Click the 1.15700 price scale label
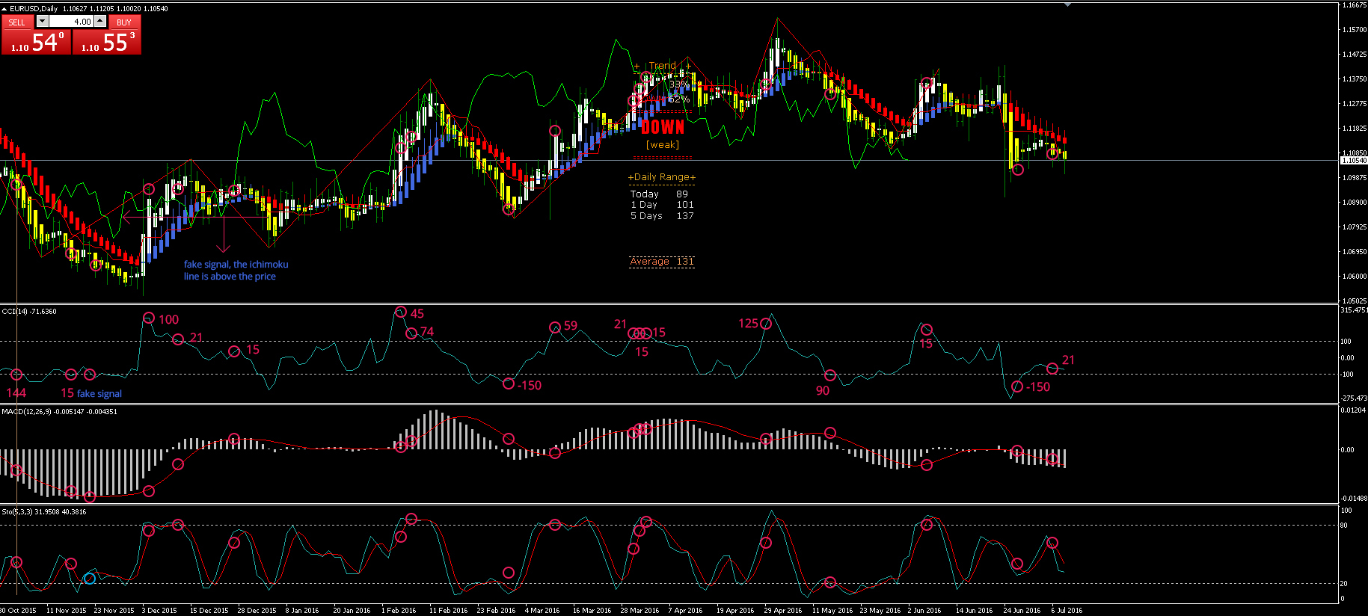This screenshot has width=1368, height=616. coord(1355,30)
